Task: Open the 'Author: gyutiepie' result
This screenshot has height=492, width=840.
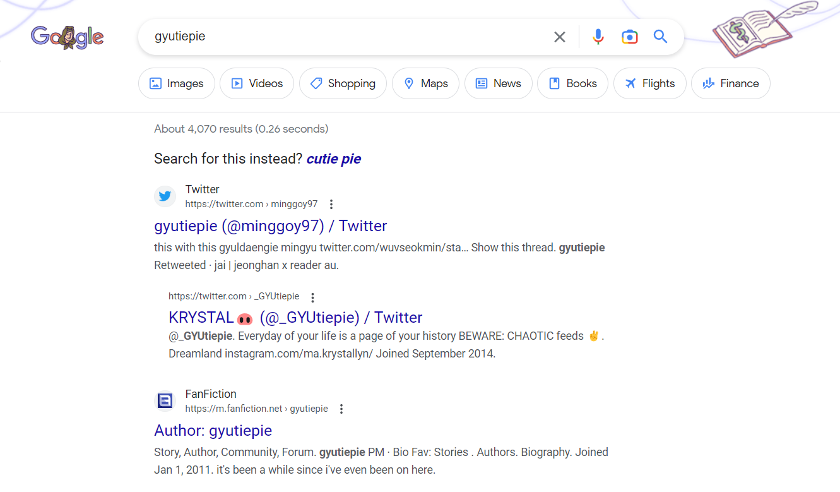Action: coord(213,431)
